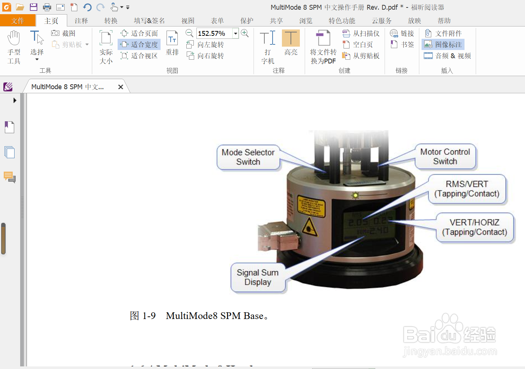This screenshot has height=369, width=525.
Task: Select 适合视区 fit visible view
Action: pos(139,56)
